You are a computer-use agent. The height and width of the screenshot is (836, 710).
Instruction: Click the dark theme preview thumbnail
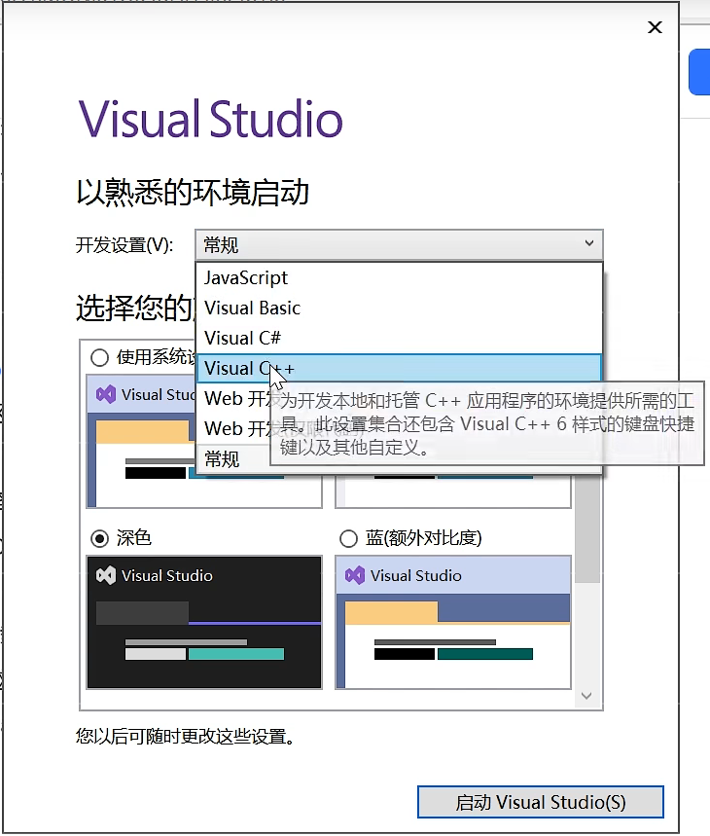pyautogui.click(x=204, y=622)
